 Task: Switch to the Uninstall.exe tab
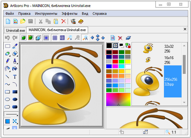point(15,30)
